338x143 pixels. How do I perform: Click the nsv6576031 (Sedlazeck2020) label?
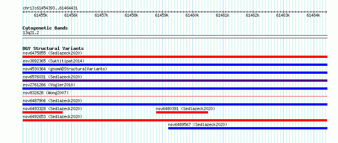[52, 77]
